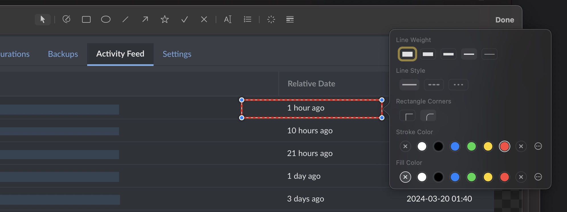Set fill color to yellow
The image size is (567, 212).
(488, 177)
